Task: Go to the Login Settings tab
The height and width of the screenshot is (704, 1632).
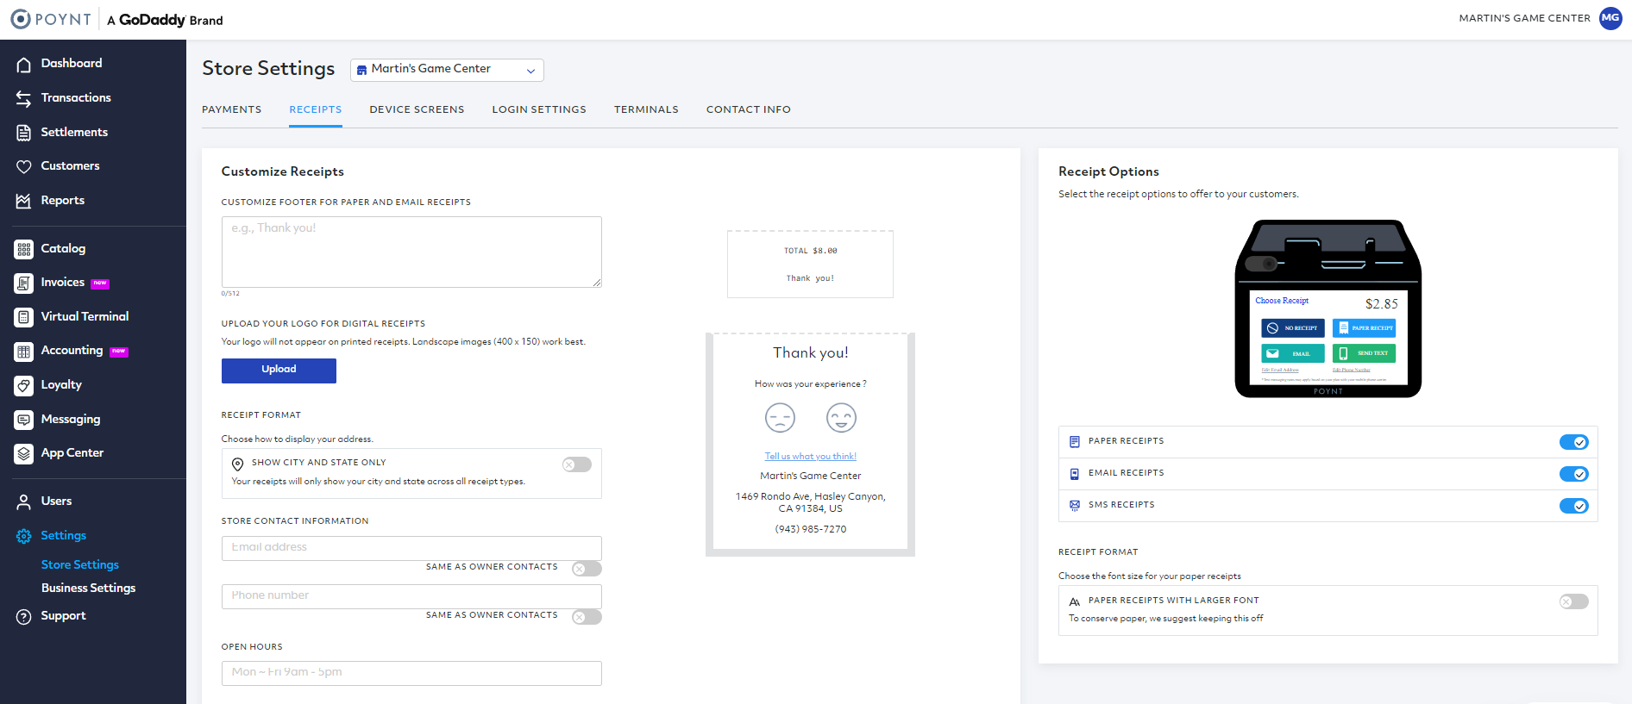Action: tap(539, 109)
